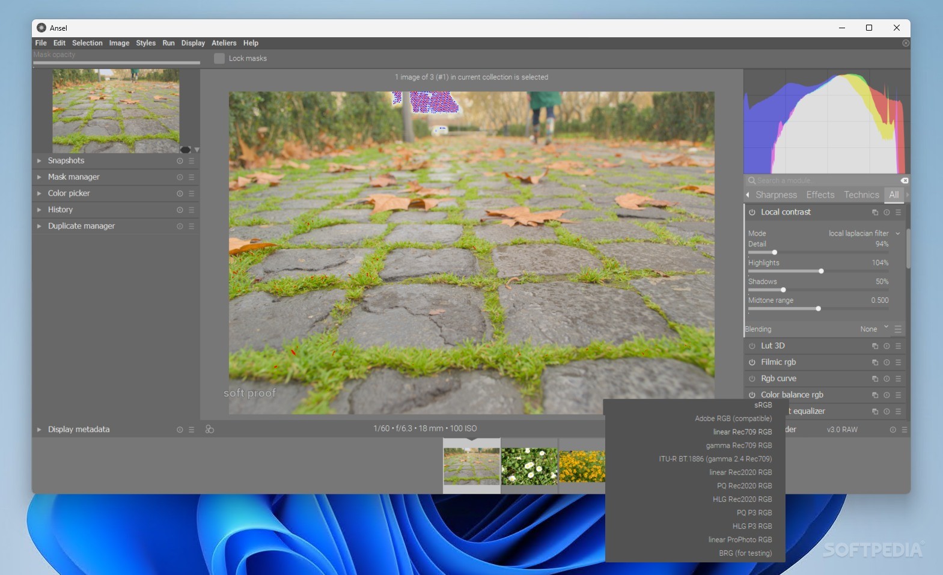Expand the Duplicate manager panel

click(39, 226)
